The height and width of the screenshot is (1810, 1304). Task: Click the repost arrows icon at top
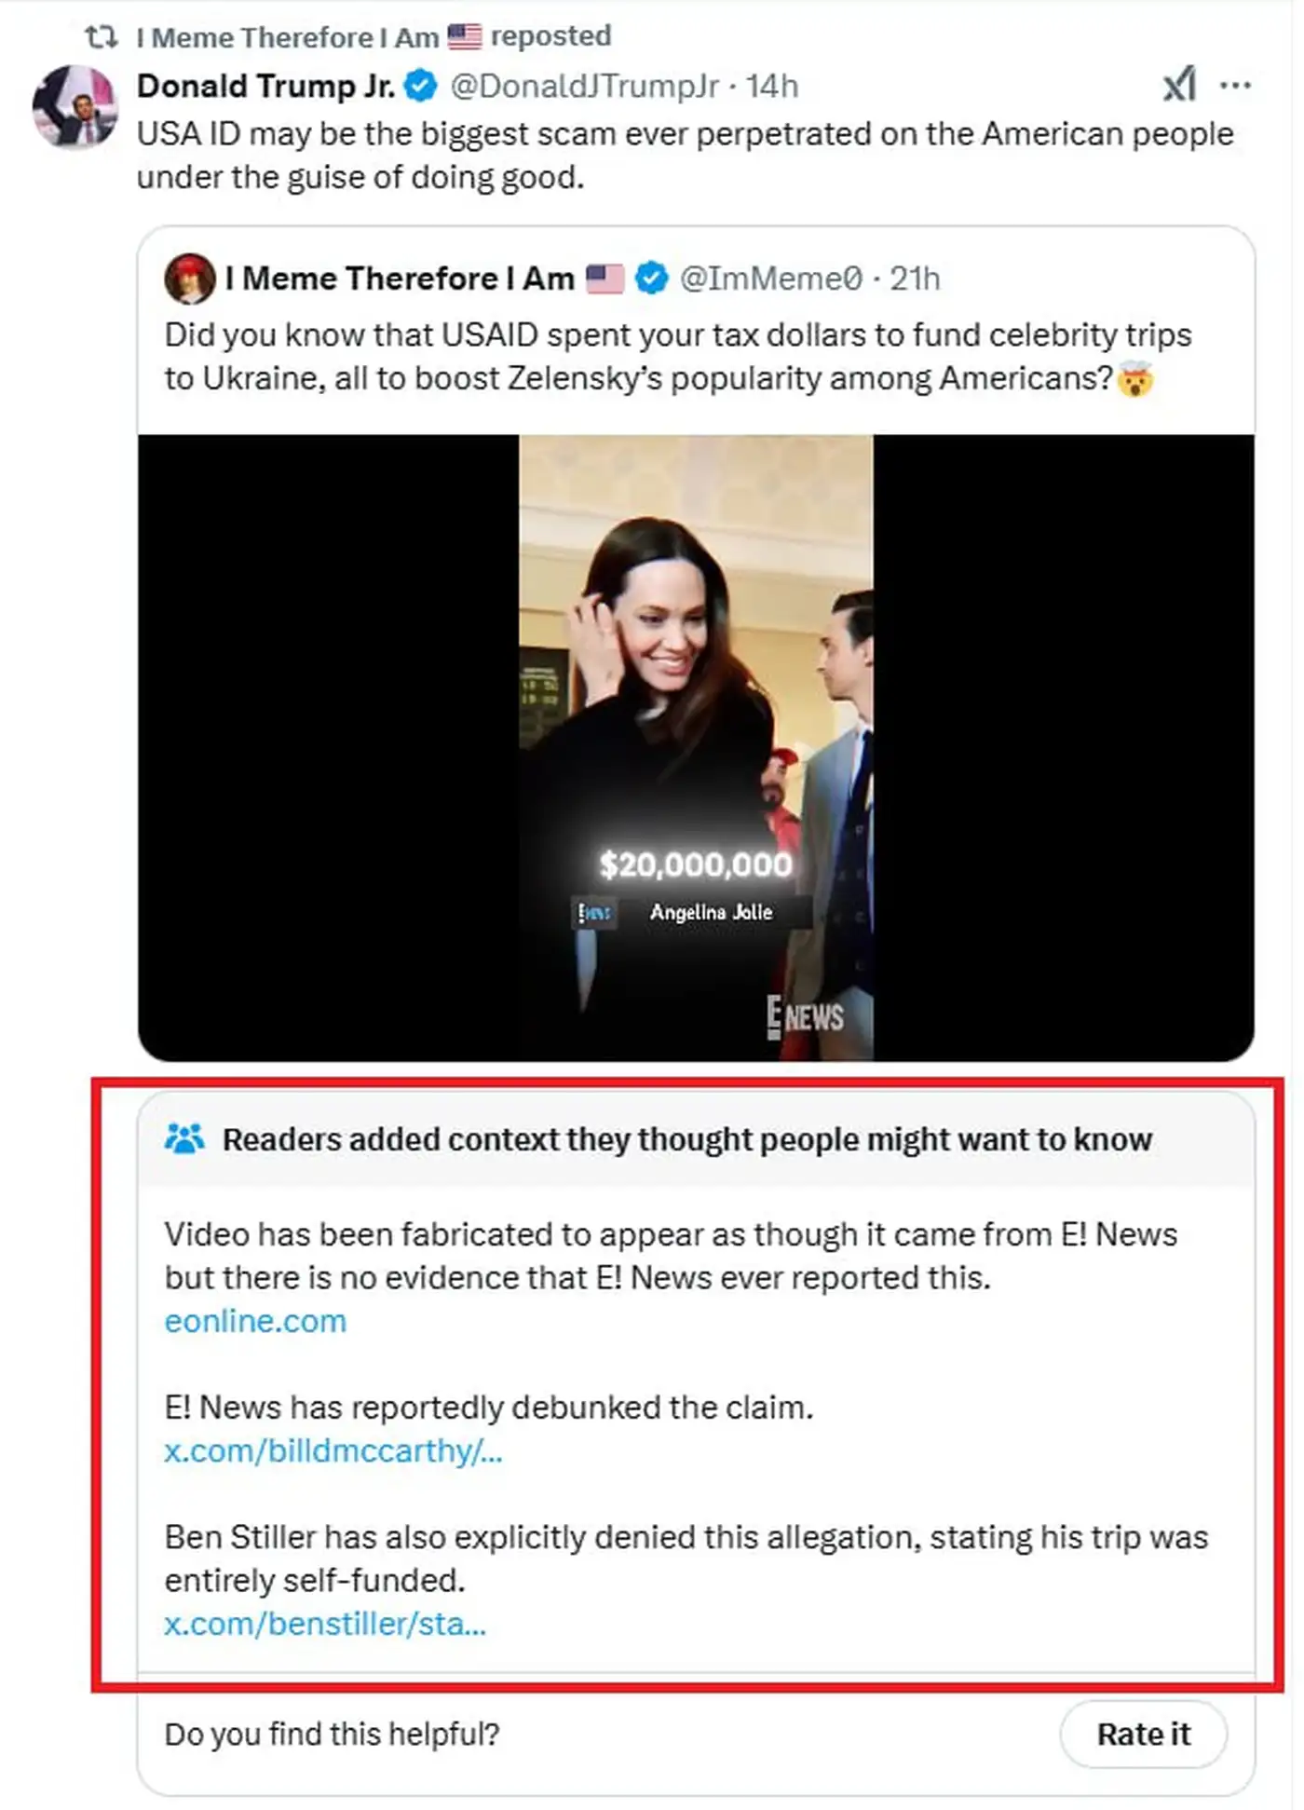[101, 36]
